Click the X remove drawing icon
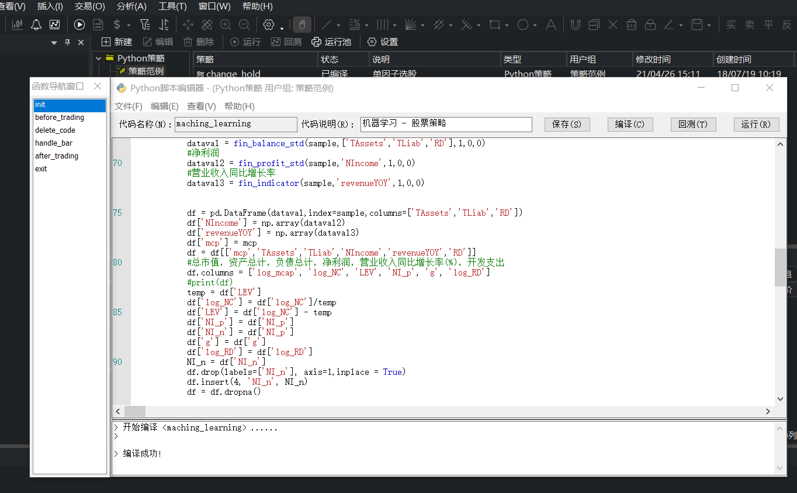Viewport: 797px width, 493px height. (613, 25)
